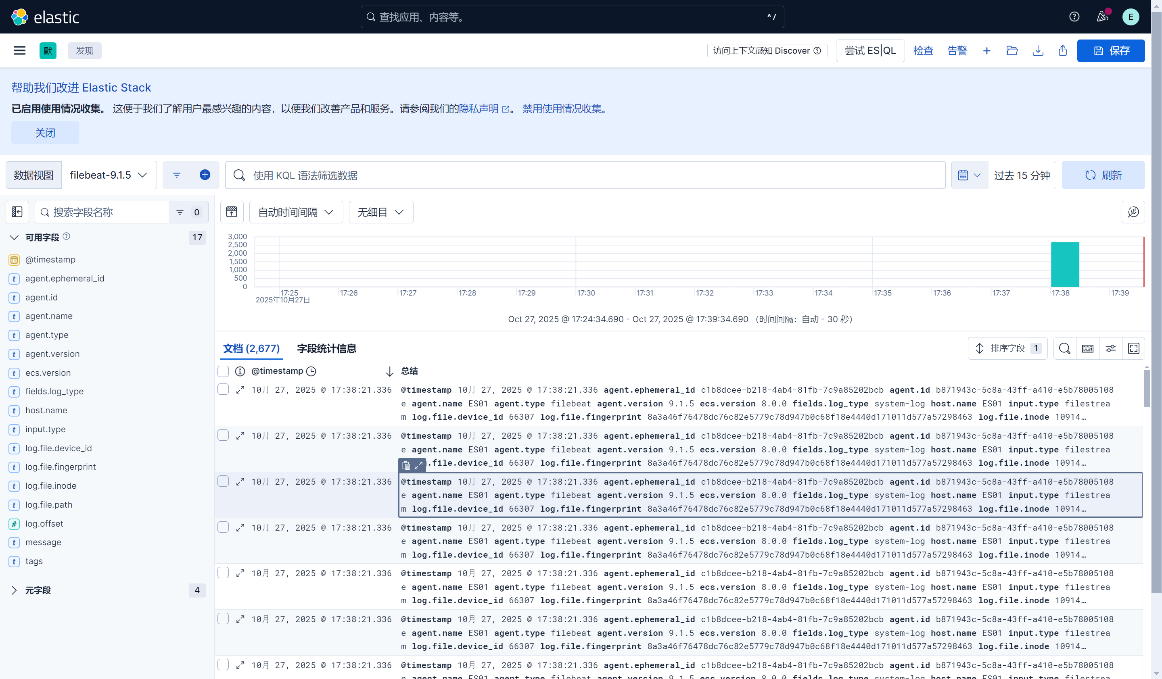
Task: Select all rows header checkbox
Action: (x=223, y=371)
